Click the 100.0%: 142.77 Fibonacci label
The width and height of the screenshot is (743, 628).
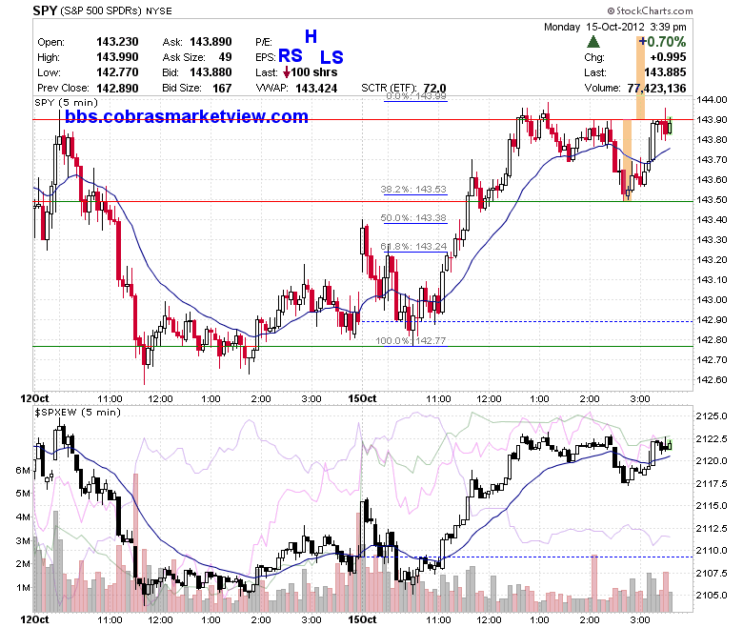(x=411, y=340)
